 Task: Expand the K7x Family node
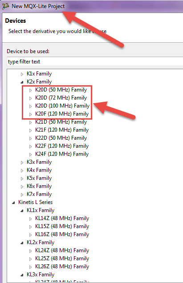tap(22, 195)
